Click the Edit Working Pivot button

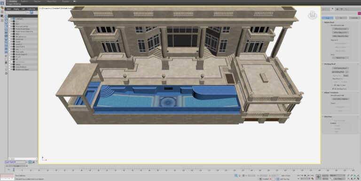(x=340, y=68)
